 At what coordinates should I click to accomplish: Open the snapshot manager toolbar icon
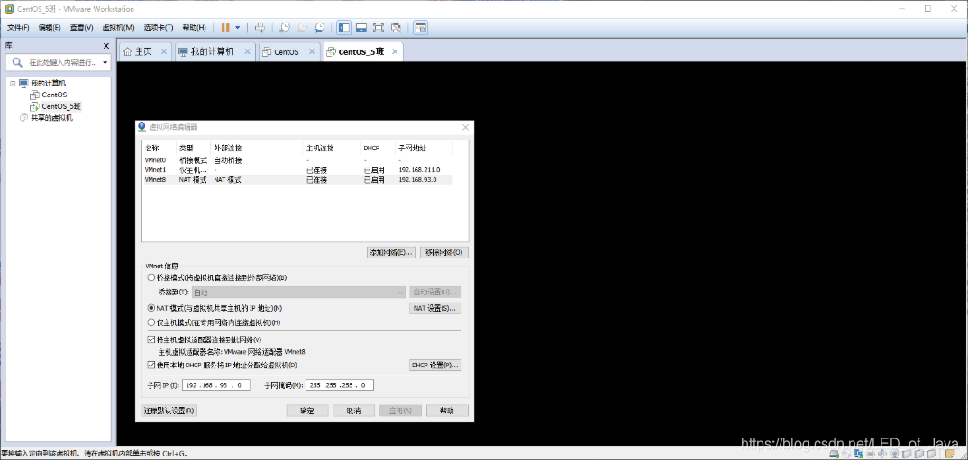pyautogui.click(x=319, y=28)
